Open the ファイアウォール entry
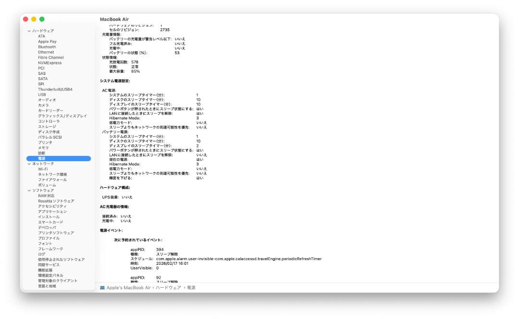Image resolution: width=519 pixels, height=319 pixels. [x=52, y=180]
